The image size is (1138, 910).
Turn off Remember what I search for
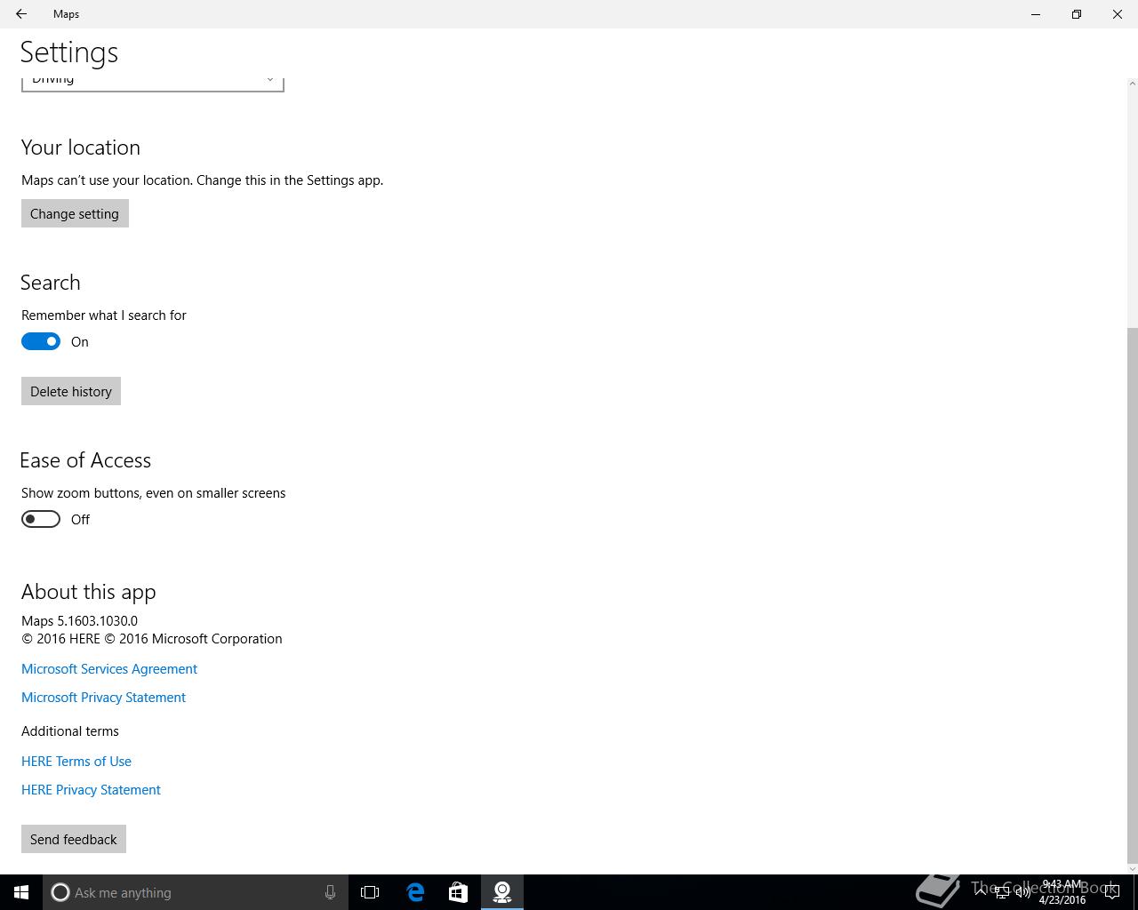[41, 341]
